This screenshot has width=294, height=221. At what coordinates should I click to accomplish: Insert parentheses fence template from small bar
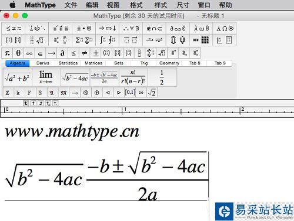(x=106, y=53)
